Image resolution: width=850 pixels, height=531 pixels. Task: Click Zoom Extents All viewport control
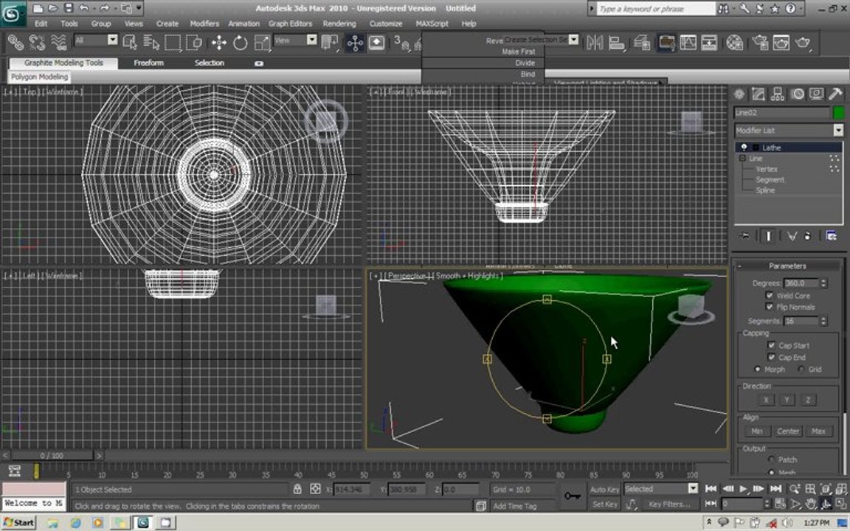(x=841, y=489)
